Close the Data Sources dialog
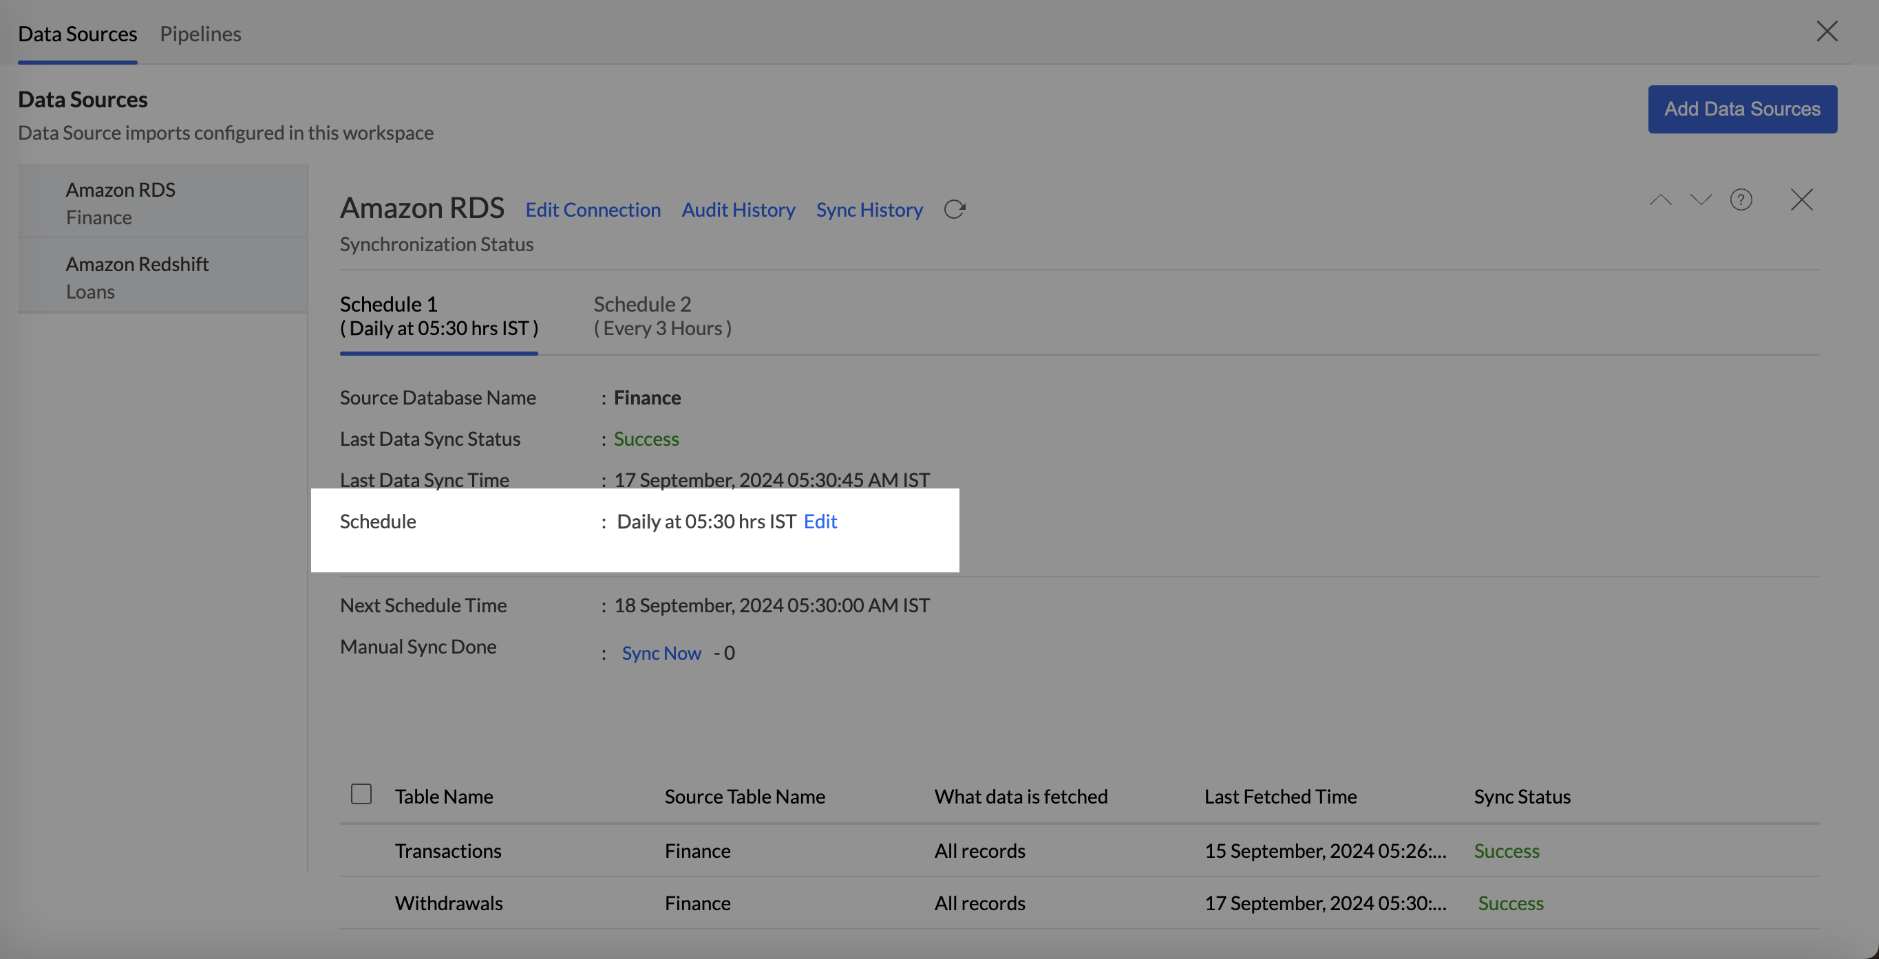This screenshot has height=959, width=1879. coord(1827,32)
